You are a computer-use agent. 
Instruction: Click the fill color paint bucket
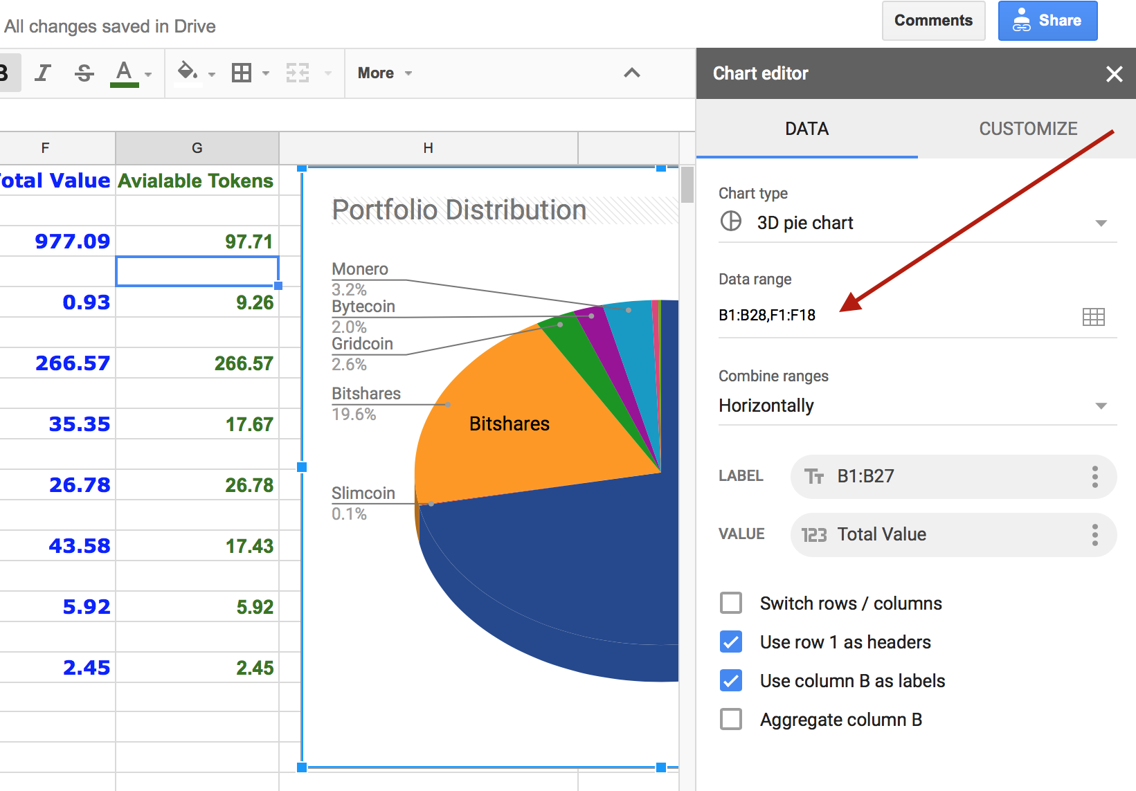coord(187,72)
